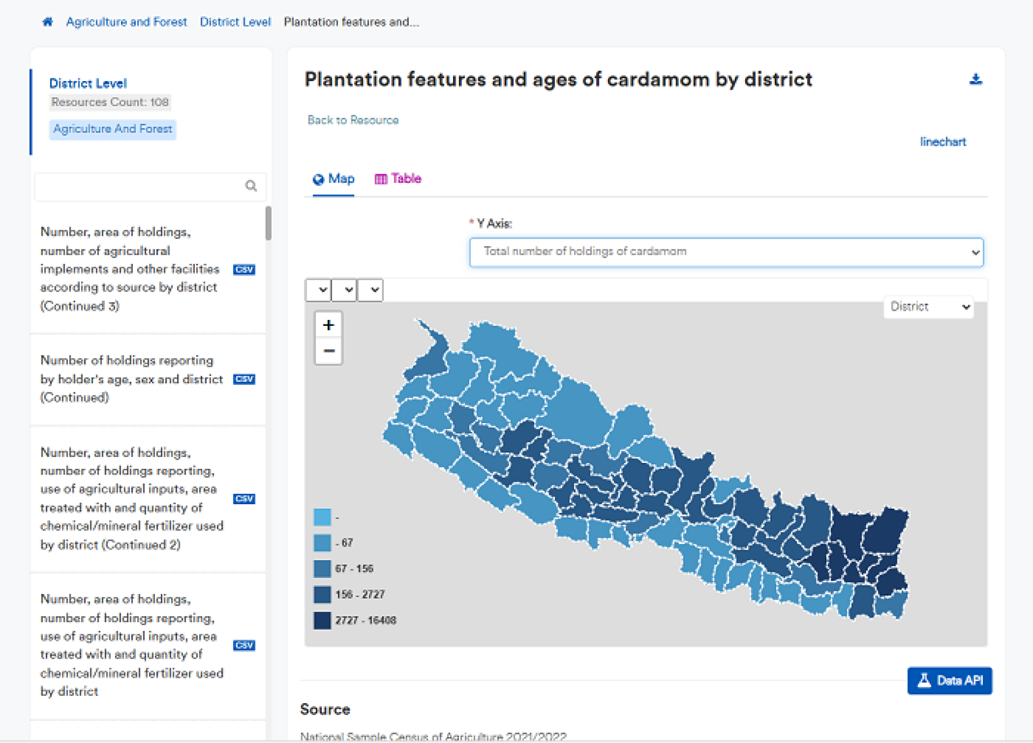The image size is (1033, 743).
Task: Open the District level dropdown on map
Action: (x=929, y=307)
